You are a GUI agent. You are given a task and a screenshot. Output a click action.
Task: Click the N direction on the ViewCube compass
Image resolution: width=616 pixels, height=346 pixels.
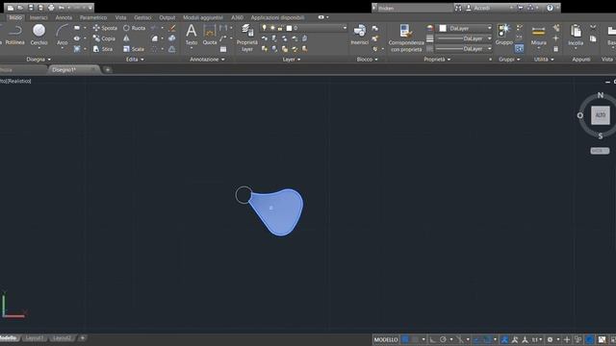point(600,95)
